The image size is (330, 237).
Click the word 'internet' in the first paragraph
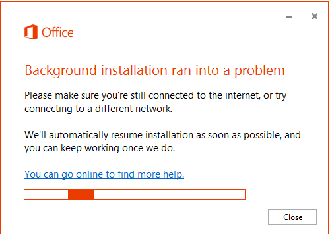click(x=243, y=95)
